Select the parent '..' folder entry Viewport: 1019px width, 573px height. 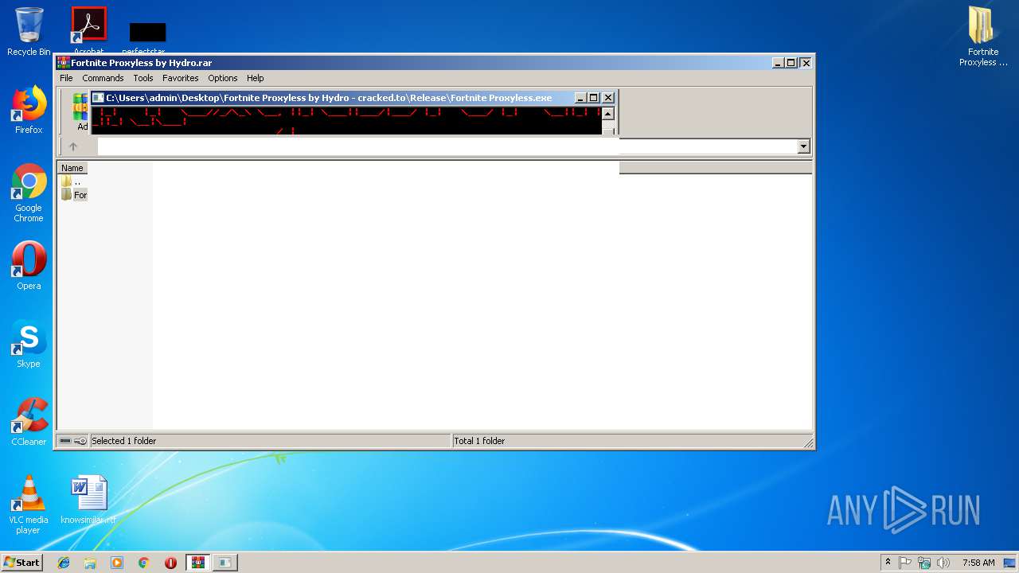(72, 181)
